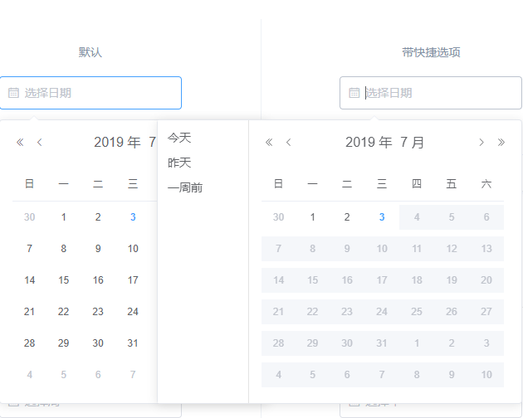
Task: Choose the 今天 shortcut
Action: click(x=179, y=138)
